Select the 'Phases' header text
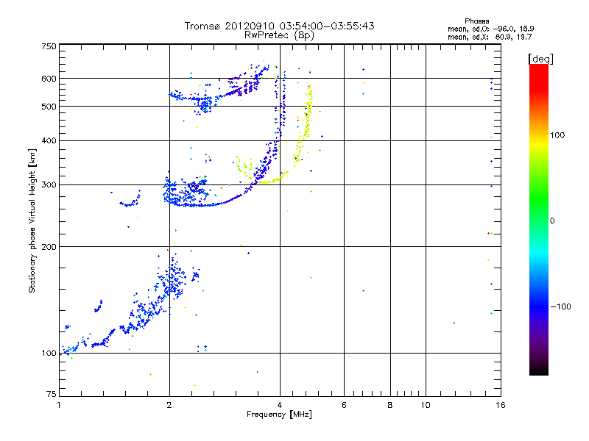 tap(476, 21)
